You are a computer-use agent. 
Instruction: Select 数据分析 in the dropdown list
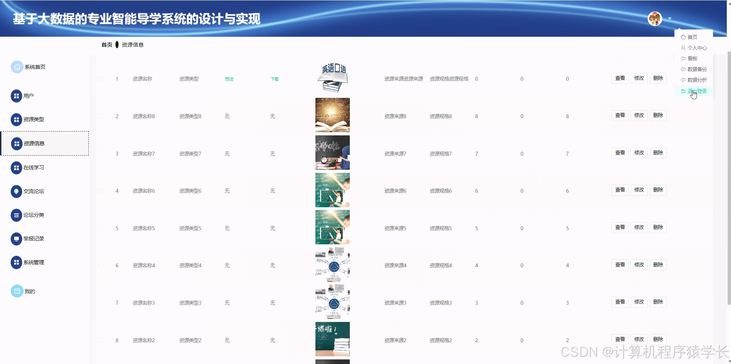click(697, 80)
